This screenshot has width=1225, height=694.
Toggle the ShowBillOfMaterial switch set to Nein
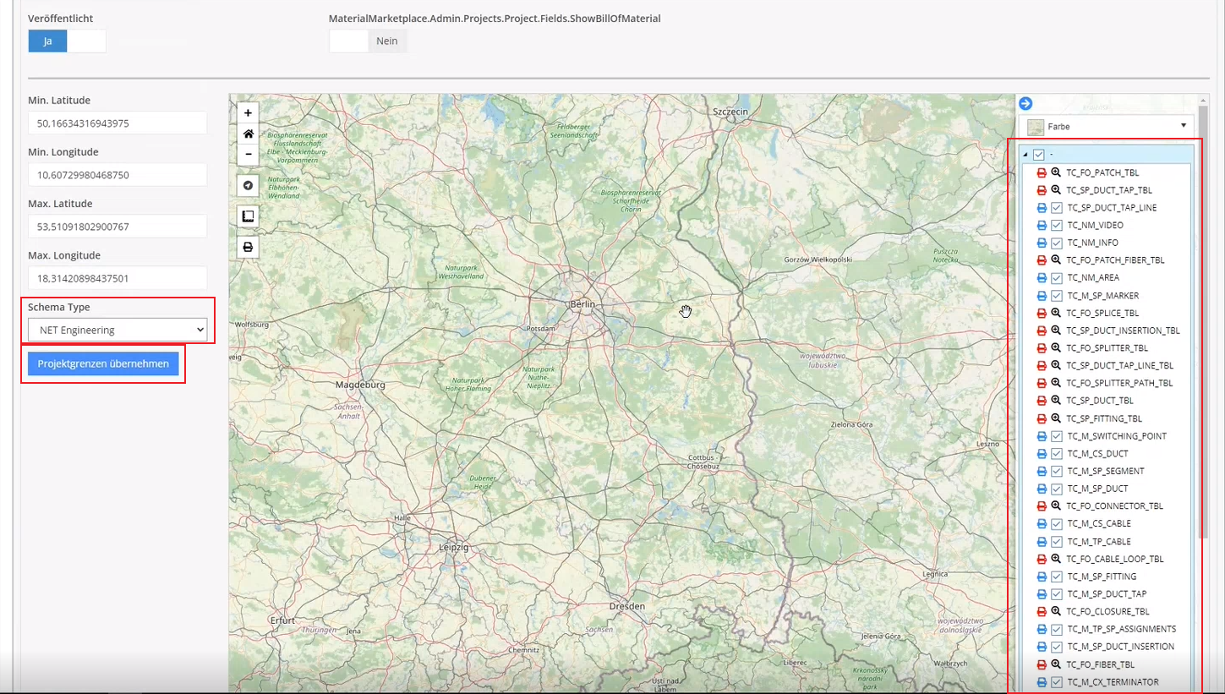(x=368, y=41)
